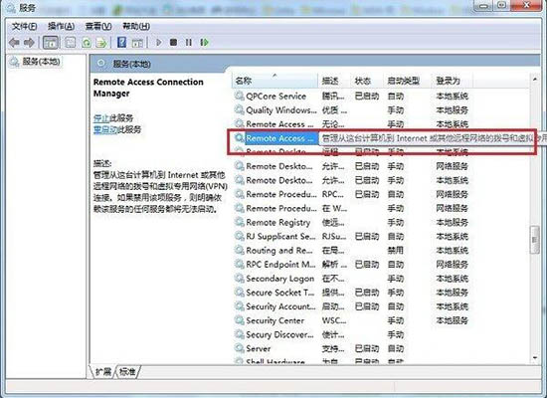Click the forward arrow toolbar icon
Screen dimensions: 547x398
[29, 43]
